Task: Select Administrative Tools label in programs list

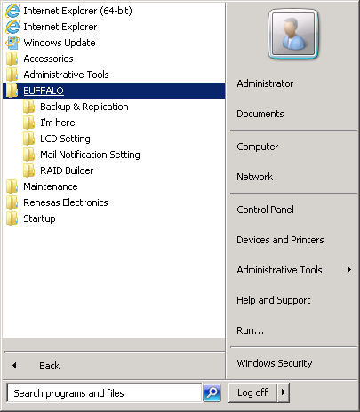Action: click(66, 75)
